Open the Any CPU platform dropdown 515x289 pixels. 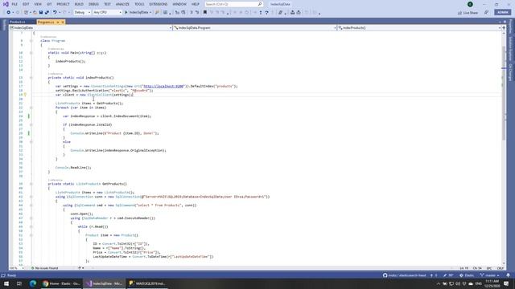[x=107, y=13]
